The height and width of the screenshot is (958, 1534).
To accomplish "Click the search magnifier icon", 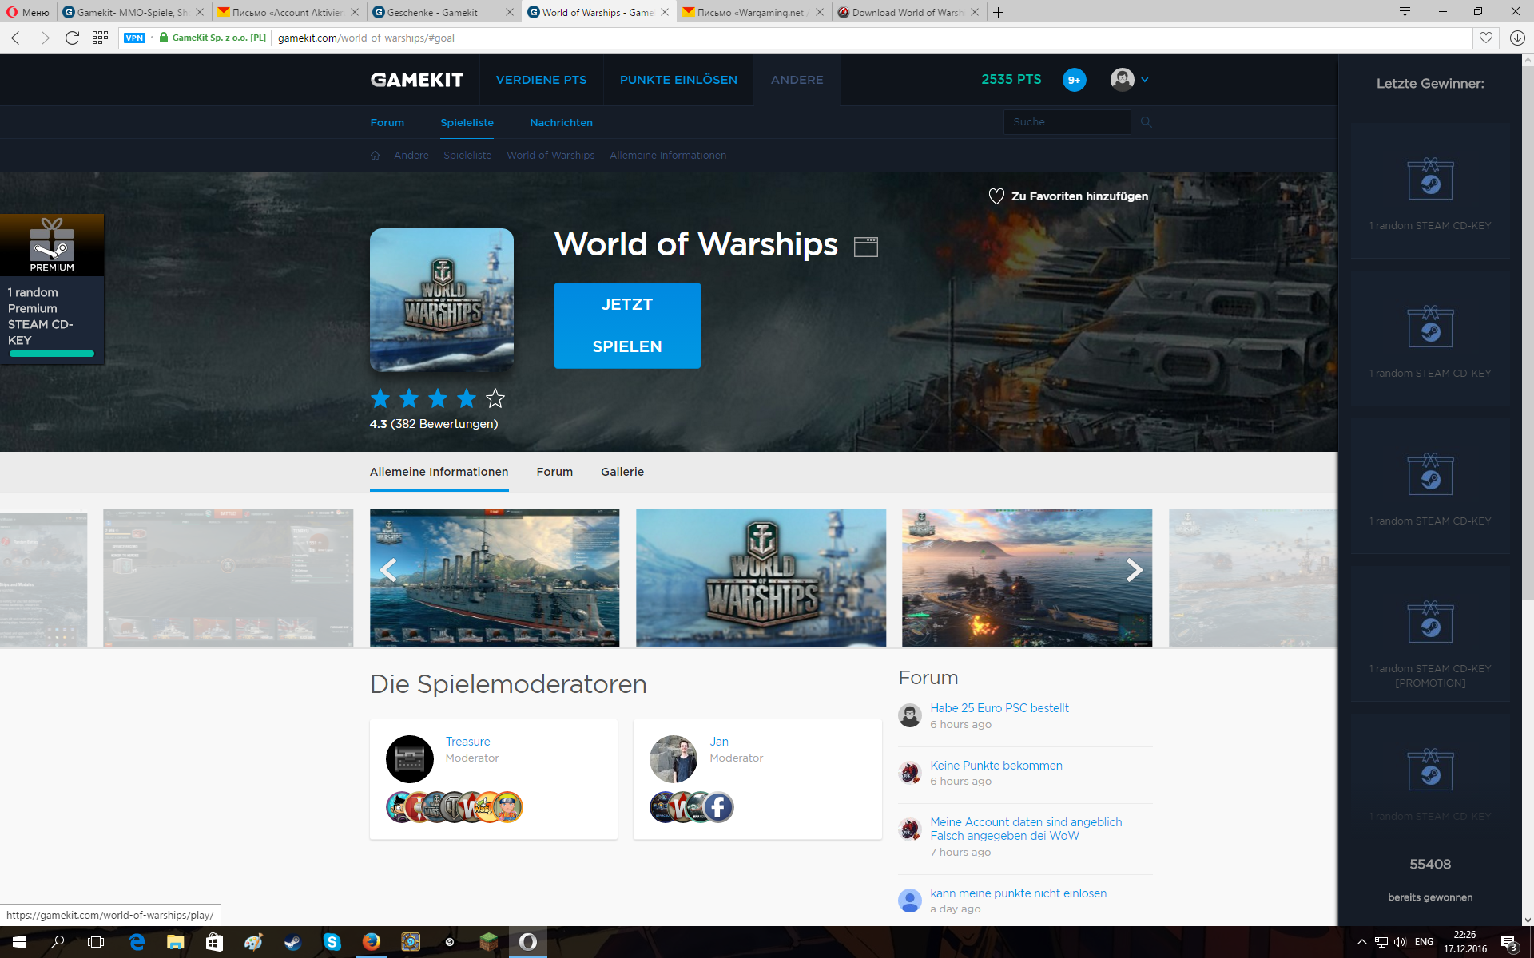I will 1146,122.
